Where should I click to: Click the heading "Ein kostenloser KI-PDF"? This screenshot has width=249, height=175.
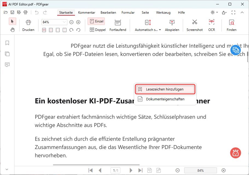[85, 101]
